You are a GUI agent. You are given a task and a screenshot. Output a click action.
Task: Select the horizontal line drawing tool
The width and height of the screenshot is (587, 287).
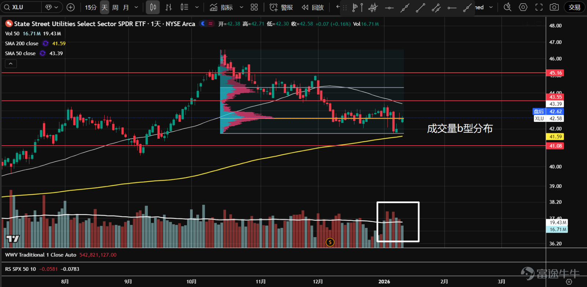coord(389,7)
